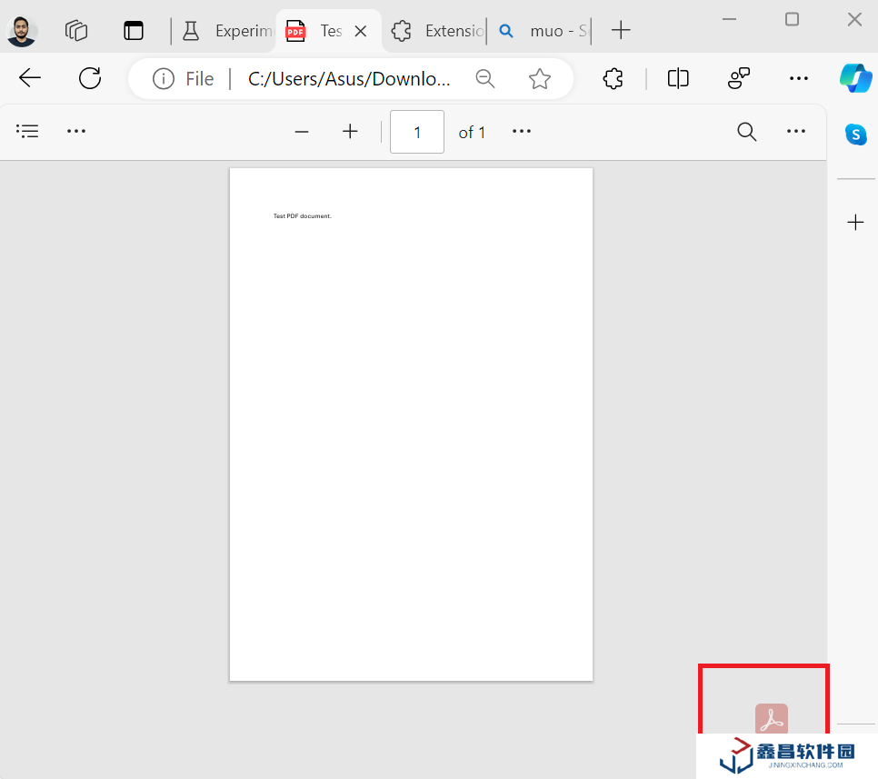Zoom in the PDF with plus
Viewport: 878px width, 779px height.
350,132
